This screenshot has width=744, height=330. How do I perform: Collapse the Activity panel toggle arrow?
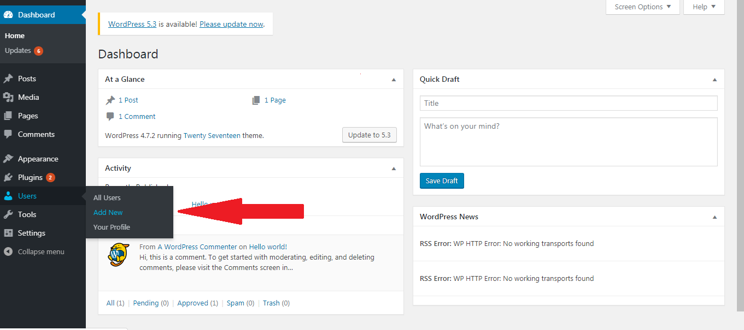pyautogui.click(x=394, y=169)
